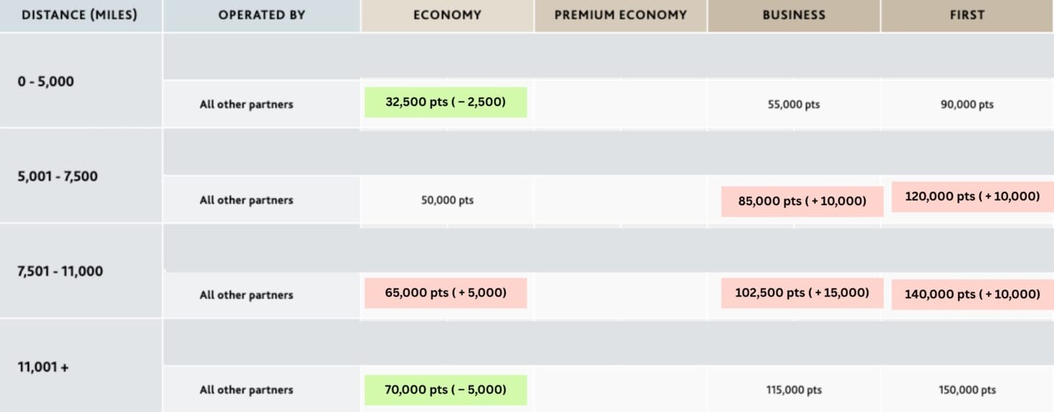
Task: Select the 55,000 pts business price
Action: click(793, 105)
